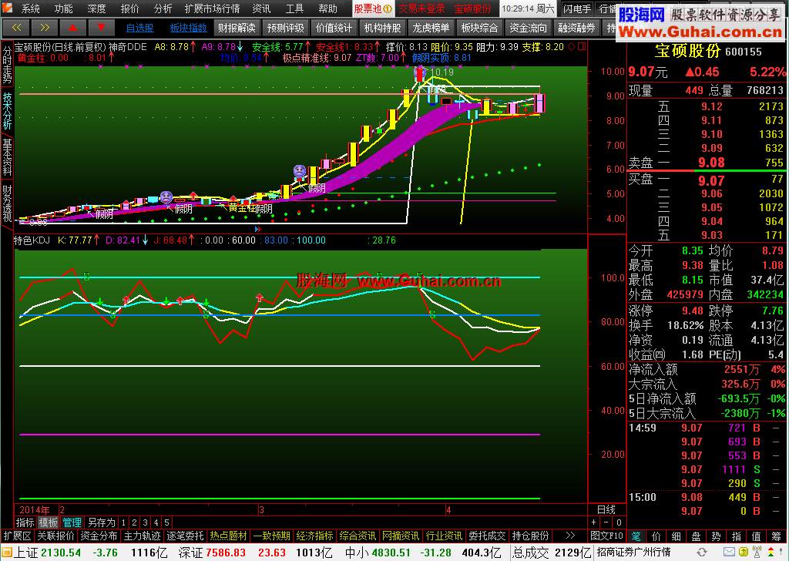Select the 筹 tab in quote panel
This screenshot has width=789, height=561.
pos(776,536)
